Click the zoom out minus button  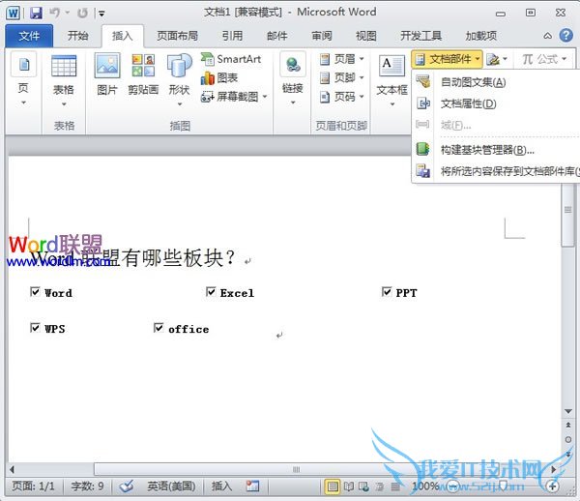click(453, 486)
